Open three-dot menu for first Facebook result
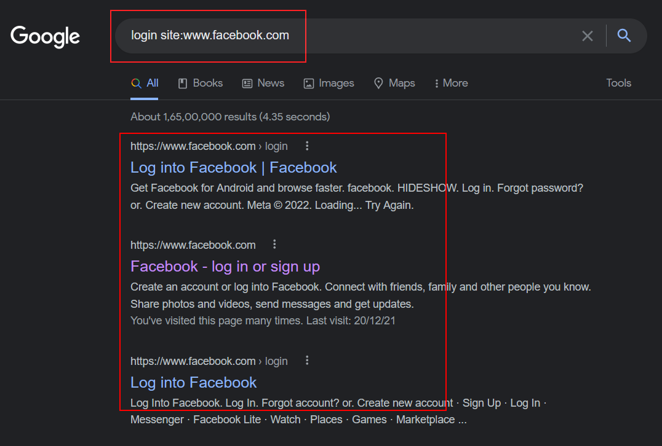The height and width of the screenshot is (446, 662). 307,146
